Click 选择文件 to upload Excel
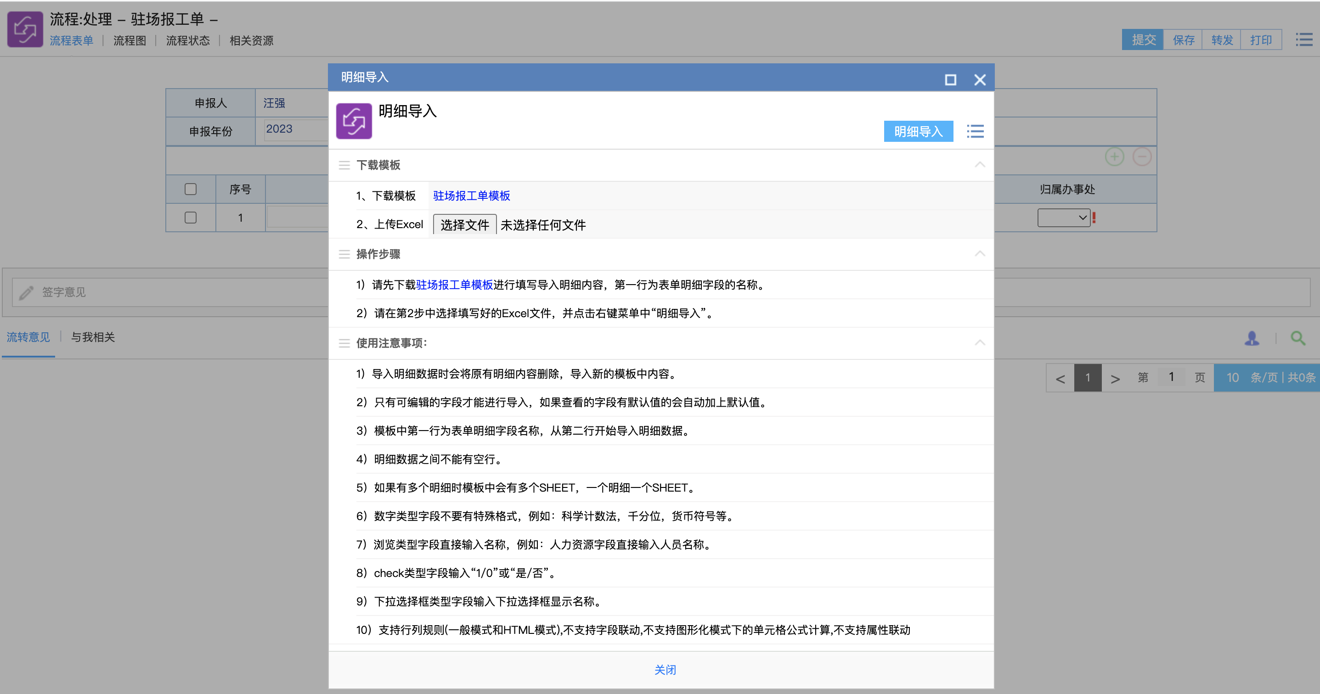This screenshot has height=694, width=1320. [x=464, y=225]
